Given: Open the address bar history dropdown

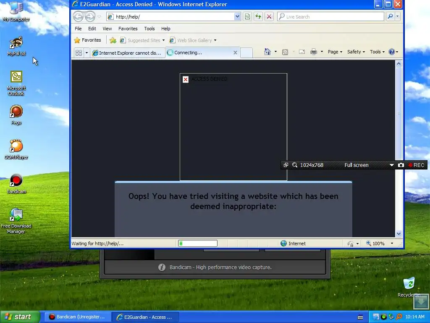Looking at the screenshot, I should click(237, 16).
